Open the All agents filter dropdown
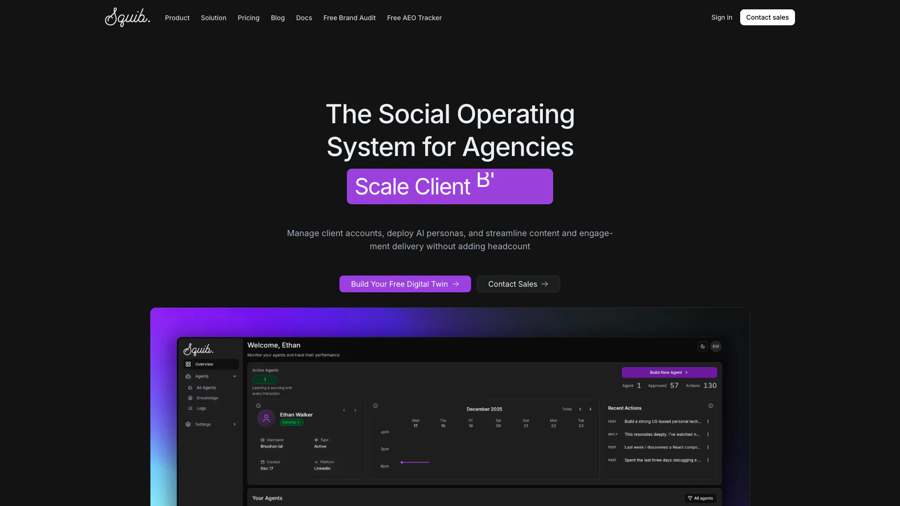 (x=700, y=498)
